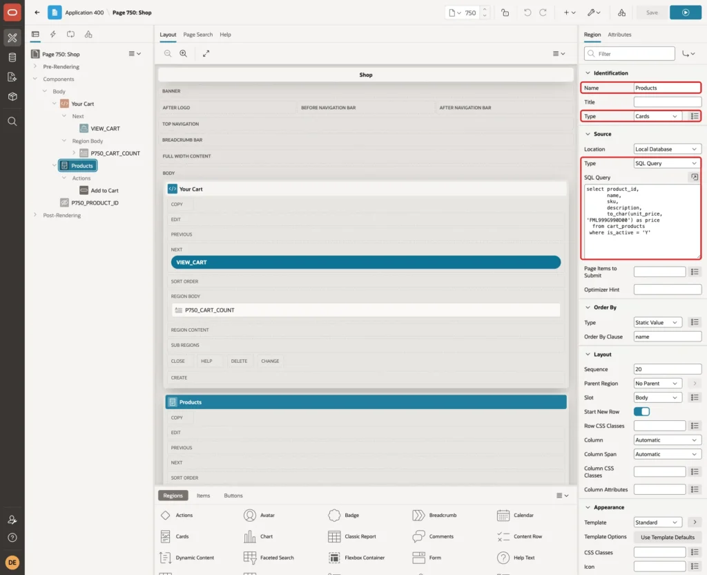Click the DE user avatar
This screenshot has width=707, height=575.
tap(12, 563)
